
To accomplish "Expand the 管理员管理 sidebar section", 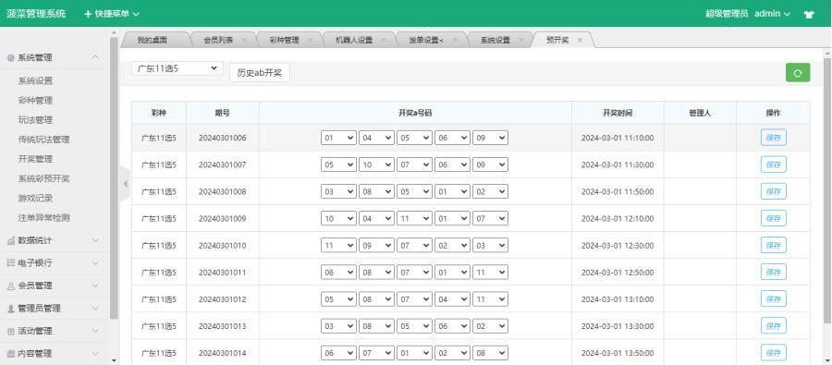I will click(95, 309).
